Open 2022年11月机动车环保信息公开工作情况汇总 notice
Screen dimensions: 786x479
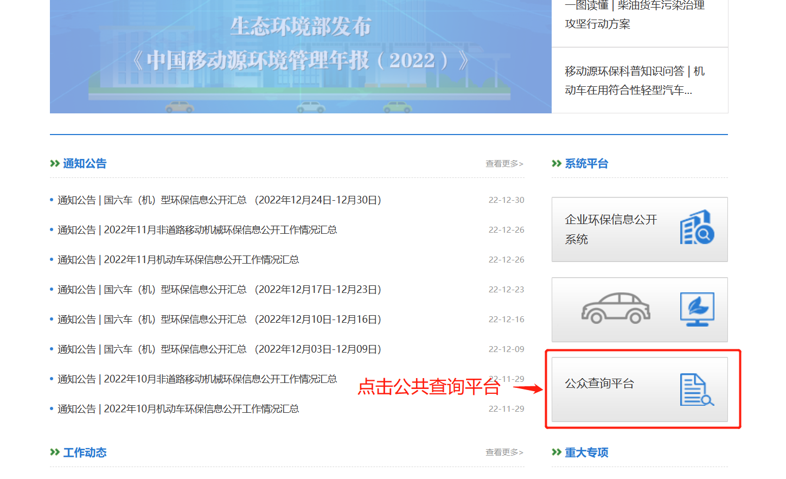[178, 259]
